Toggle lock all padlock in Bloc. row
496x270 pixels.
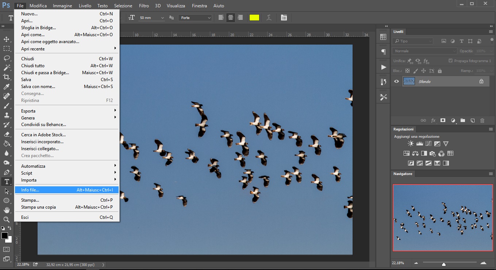click(x=440, y=71)
